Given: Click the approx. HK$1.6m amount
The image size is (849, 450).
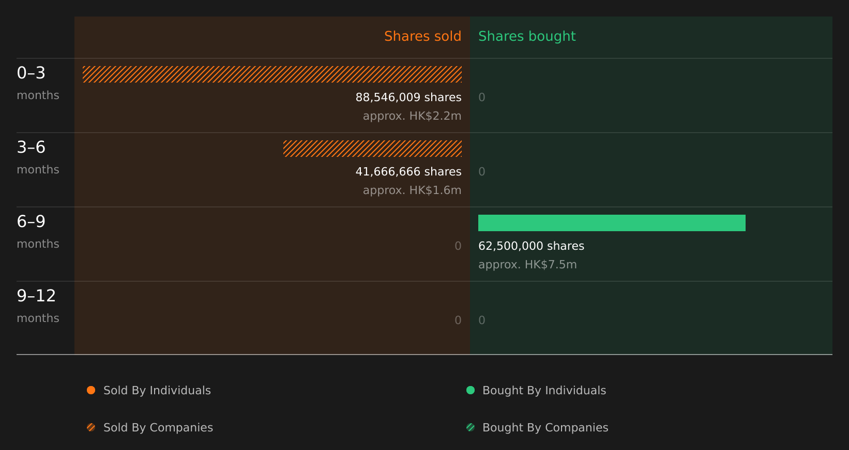Looking at the screenshot, I should [412, 190].
